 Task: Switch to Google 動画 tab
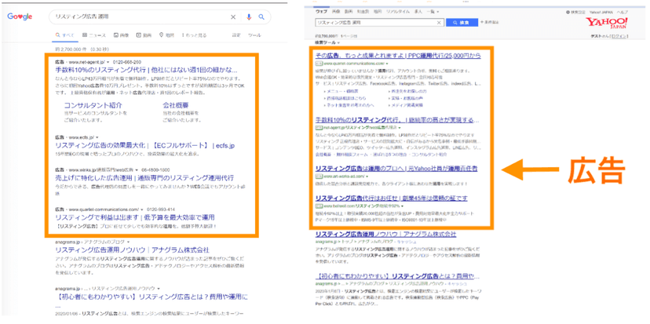coord(144,35)
